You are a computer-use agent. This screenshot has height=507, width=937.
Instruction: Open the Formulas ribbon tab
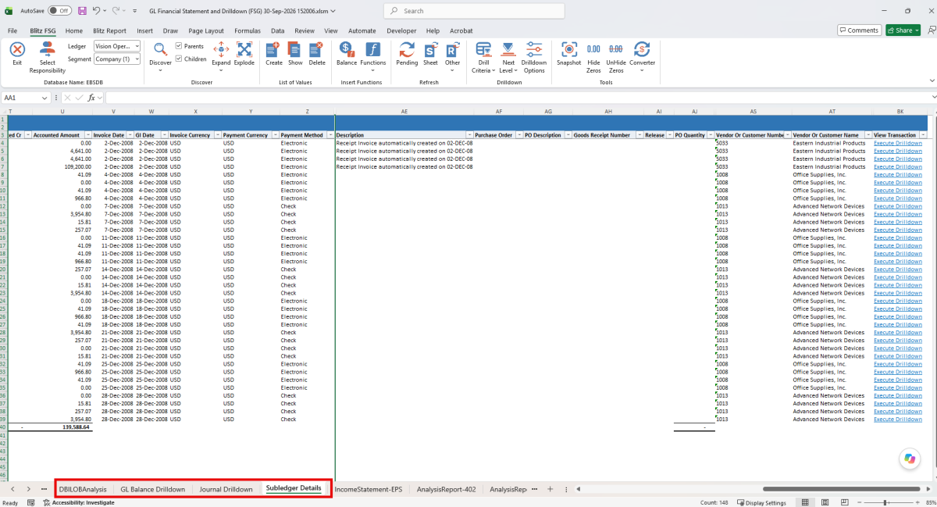click(248, 30)
